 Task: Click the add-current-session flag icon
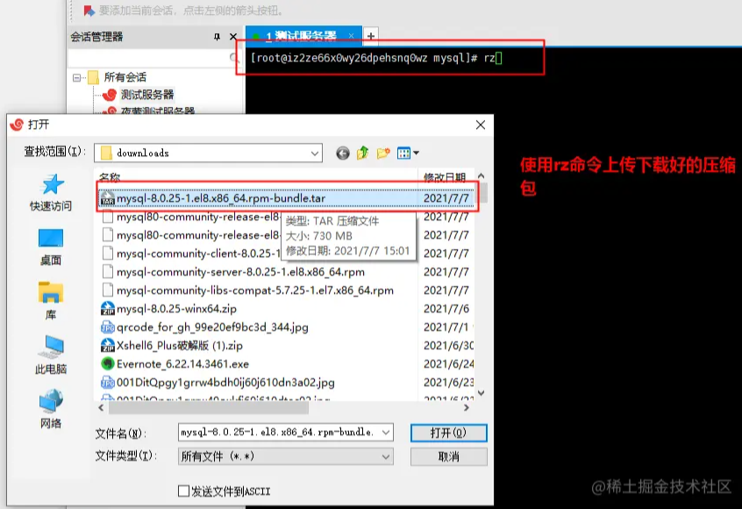[89, 11]
